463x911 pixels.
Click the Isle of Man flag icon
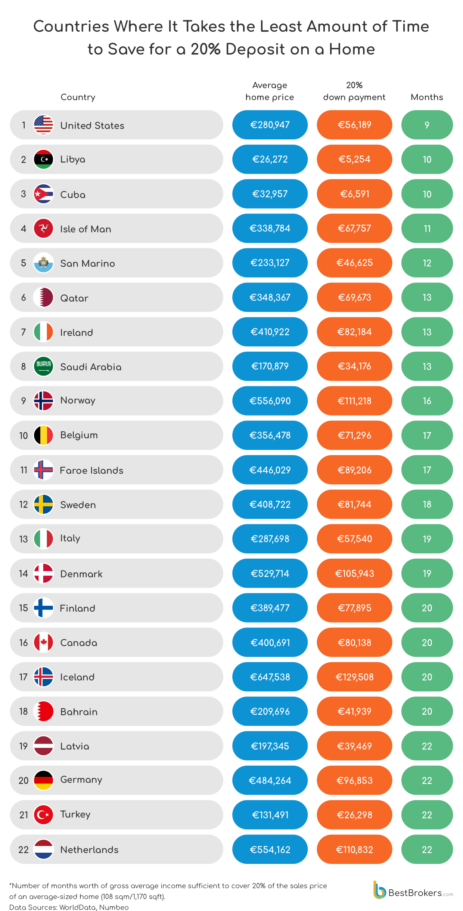coord(43,228)
